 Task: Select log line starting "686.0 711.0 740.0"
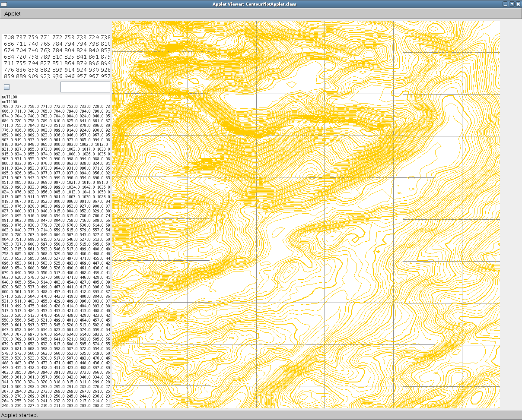(56, 111)
